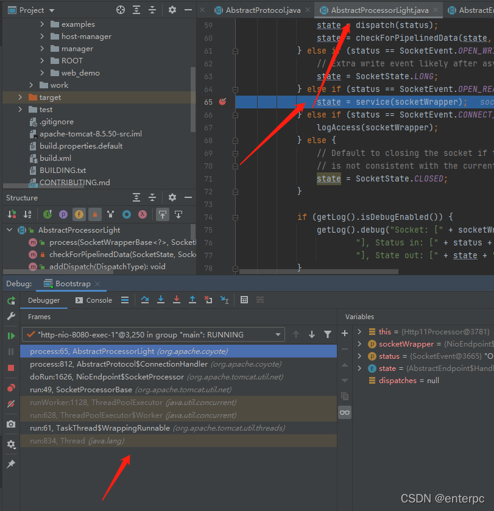
Task: Click Run to Cursor icon
Action: coord(224,300)
